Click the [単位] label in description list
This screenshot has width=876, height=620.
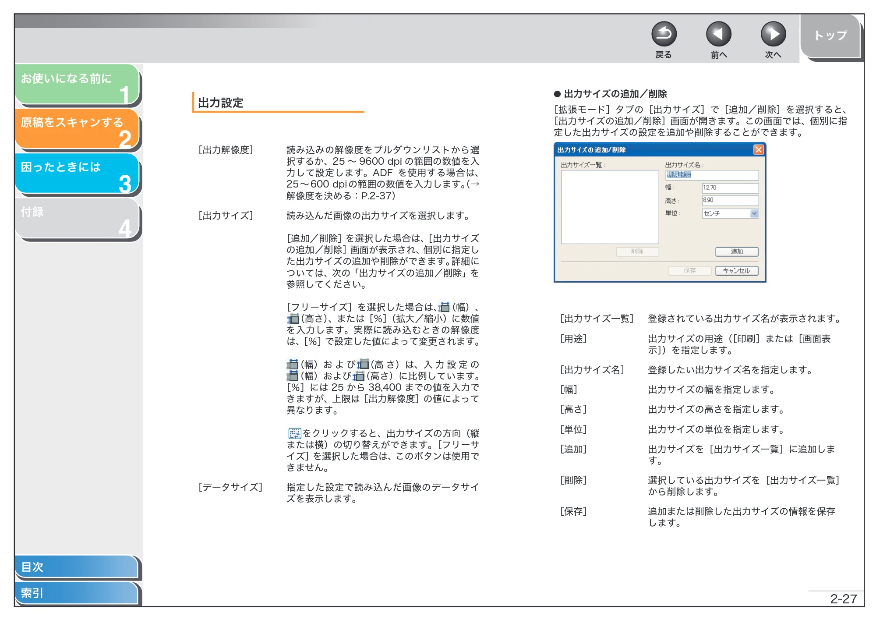(x=573, y=429)
